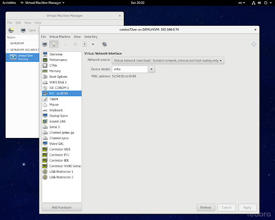Toggle the hardware details lightbulb icon
Image resolution: width=275 pixels, height=220 pixels.
54,44
